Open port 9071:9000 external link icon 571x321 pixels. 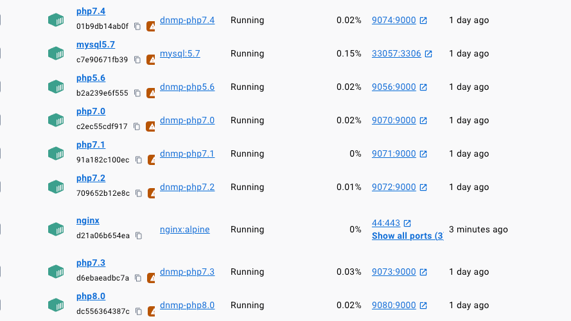pos(423,154)
